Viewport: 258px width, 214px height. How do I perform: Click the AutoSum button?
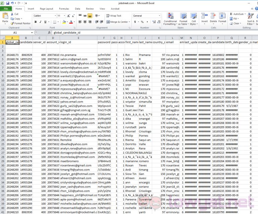(237, 14)
